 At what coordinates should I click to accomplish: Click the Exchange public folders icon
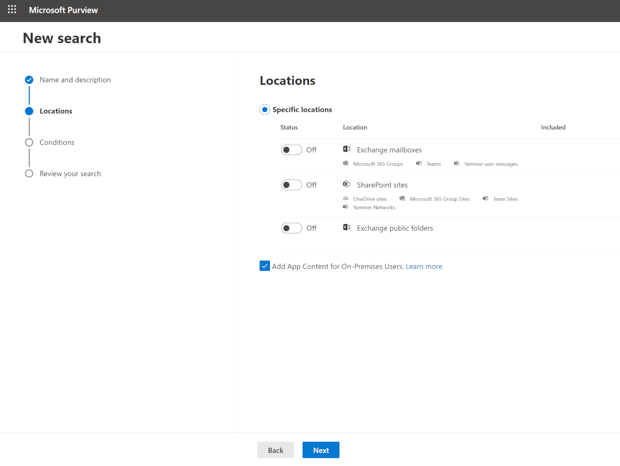tap(347, 227)
